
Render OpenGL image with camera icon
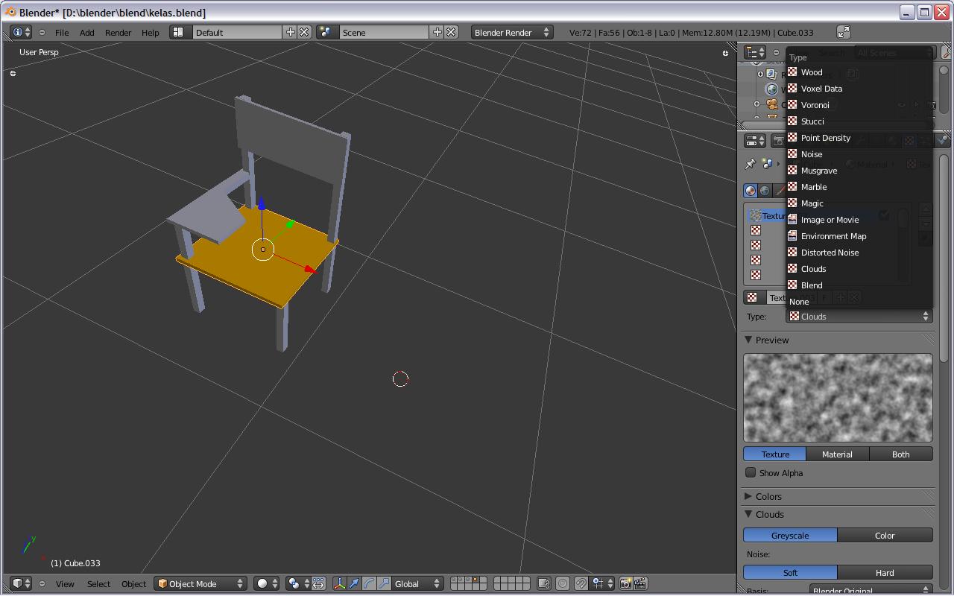click(x=626, y=583)
